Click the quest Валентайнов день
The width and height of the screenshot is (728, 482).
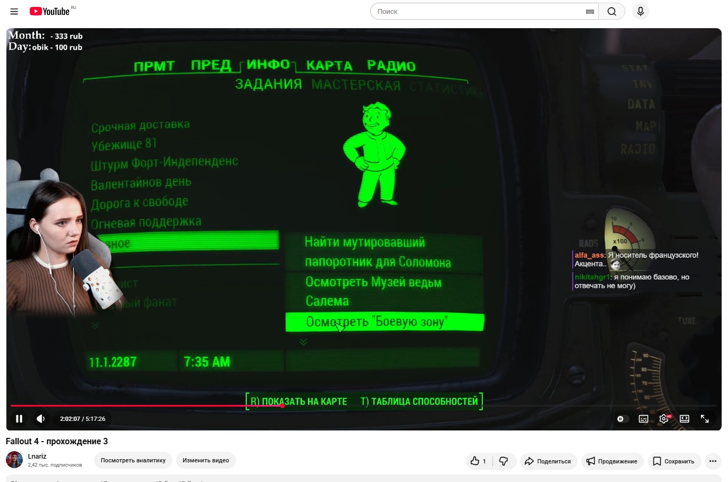coord(141,183)
